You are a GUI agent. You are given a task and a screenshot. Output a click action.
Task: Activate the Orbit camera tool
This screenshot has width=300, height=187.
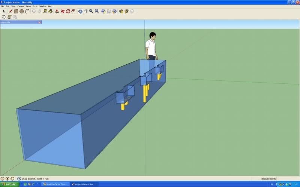pyautogui.click(x=80, y=12)
